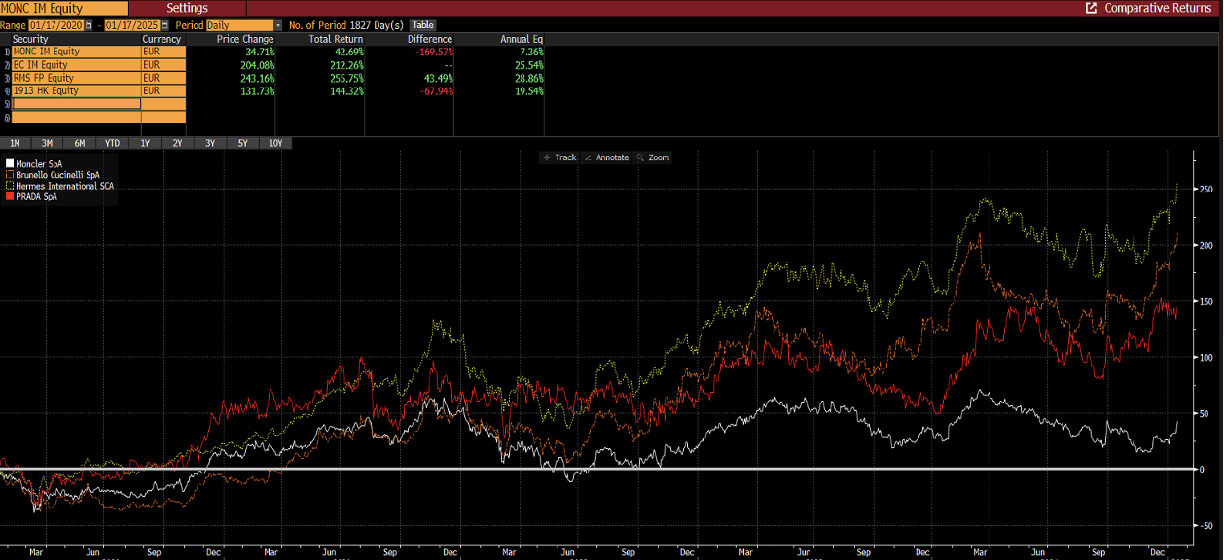Click the 28.86% annual equivalent value
The width and height of the screenshot is (1224, 560).
528,78
